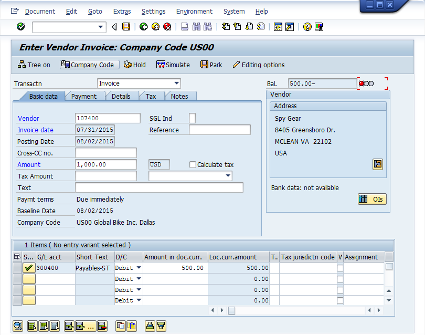Click the Find Next binoculars icon
425x335 pixels.
[x=208, y=27]
